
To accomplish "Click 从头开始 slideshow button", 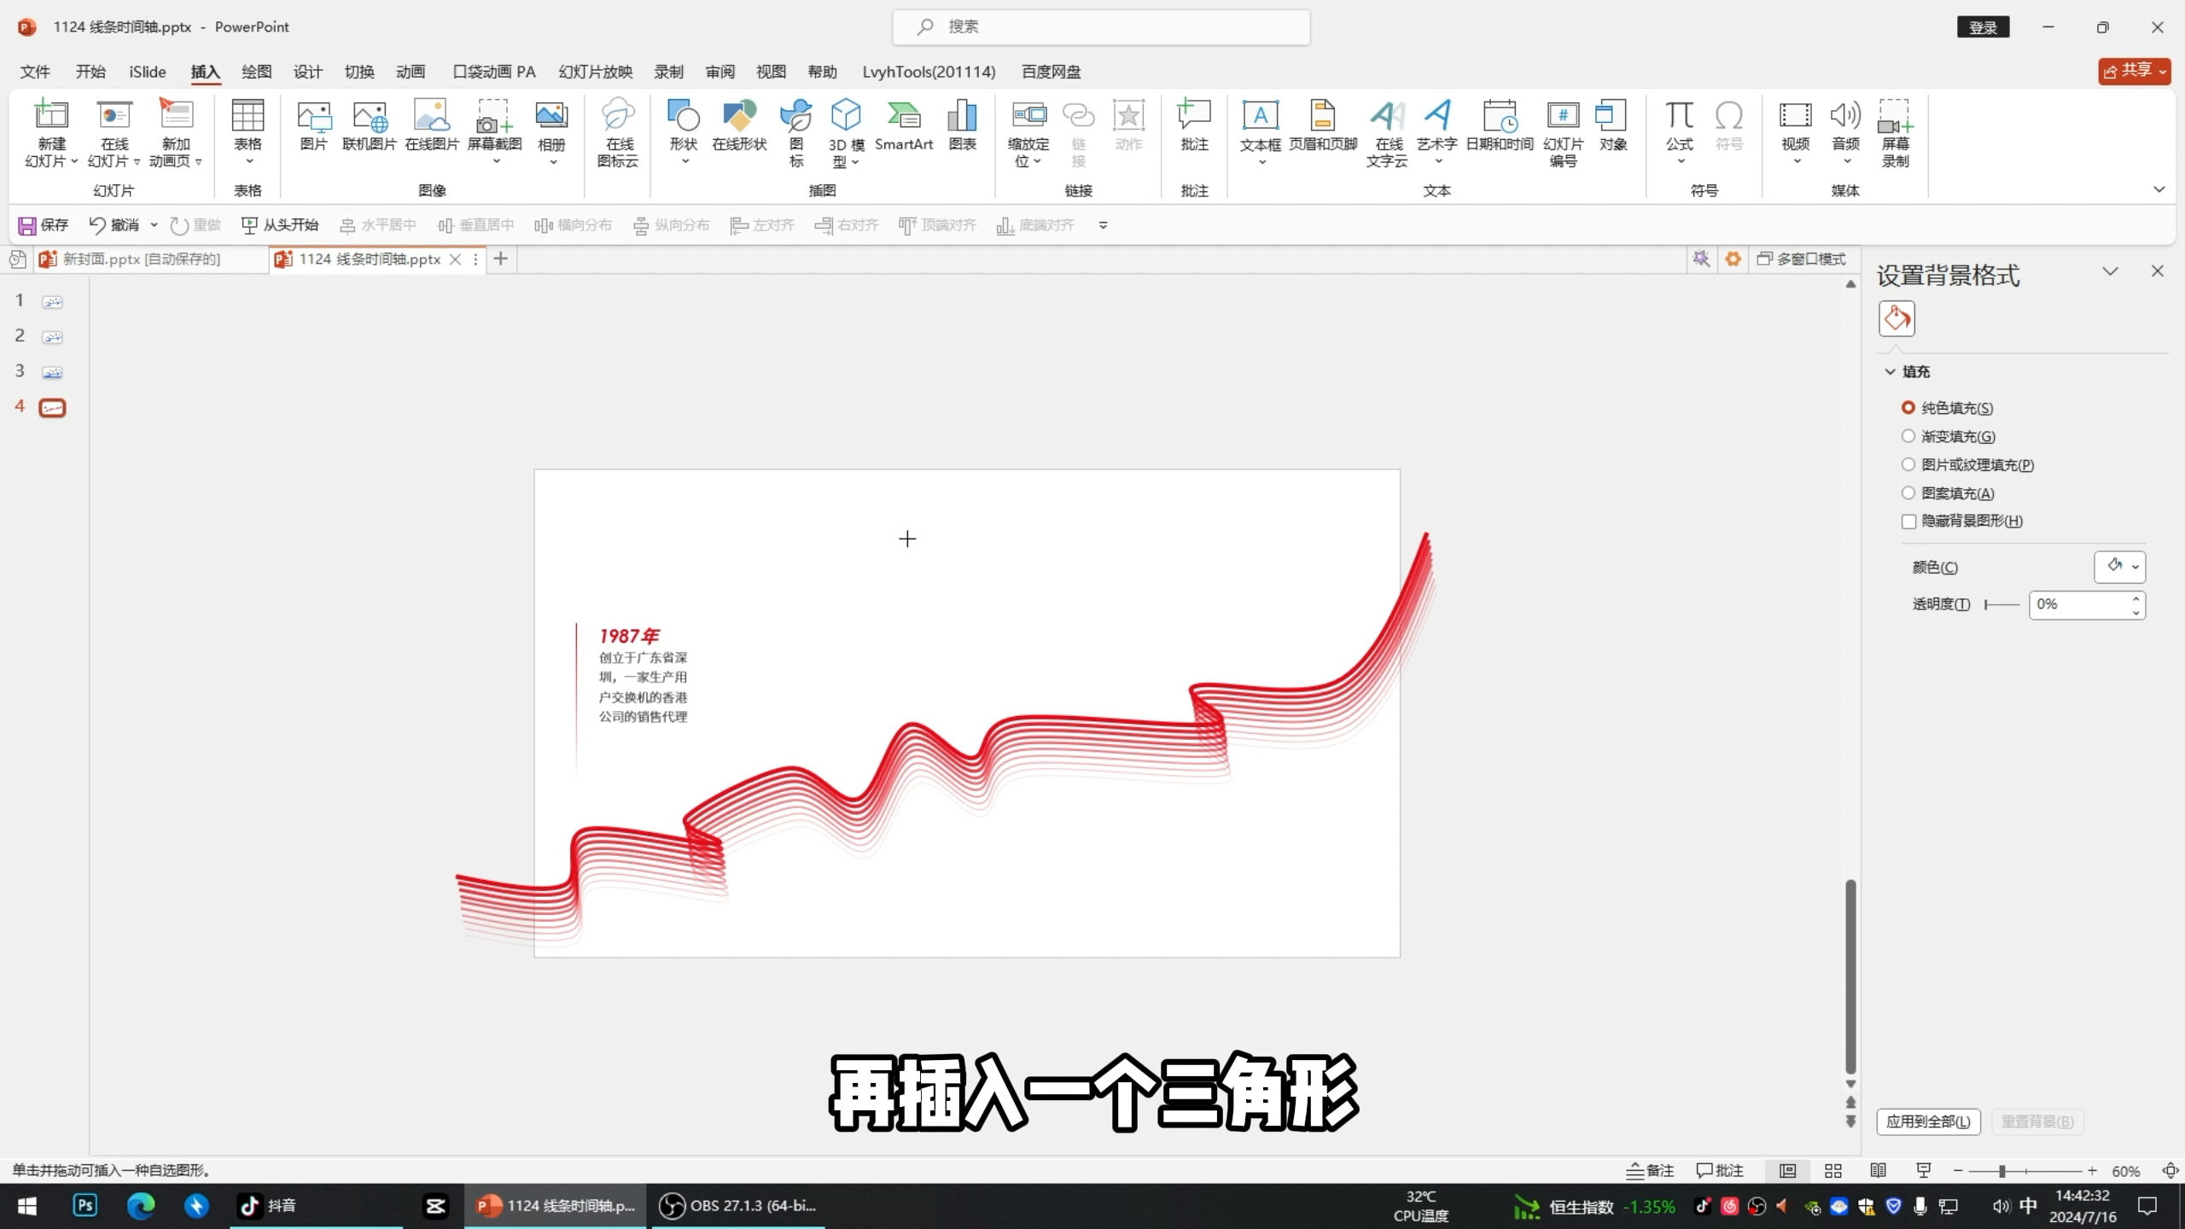I will pos(280,225).
